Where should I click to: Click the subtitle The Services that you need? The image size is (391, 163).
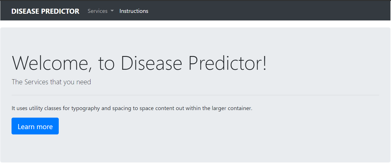51,82
